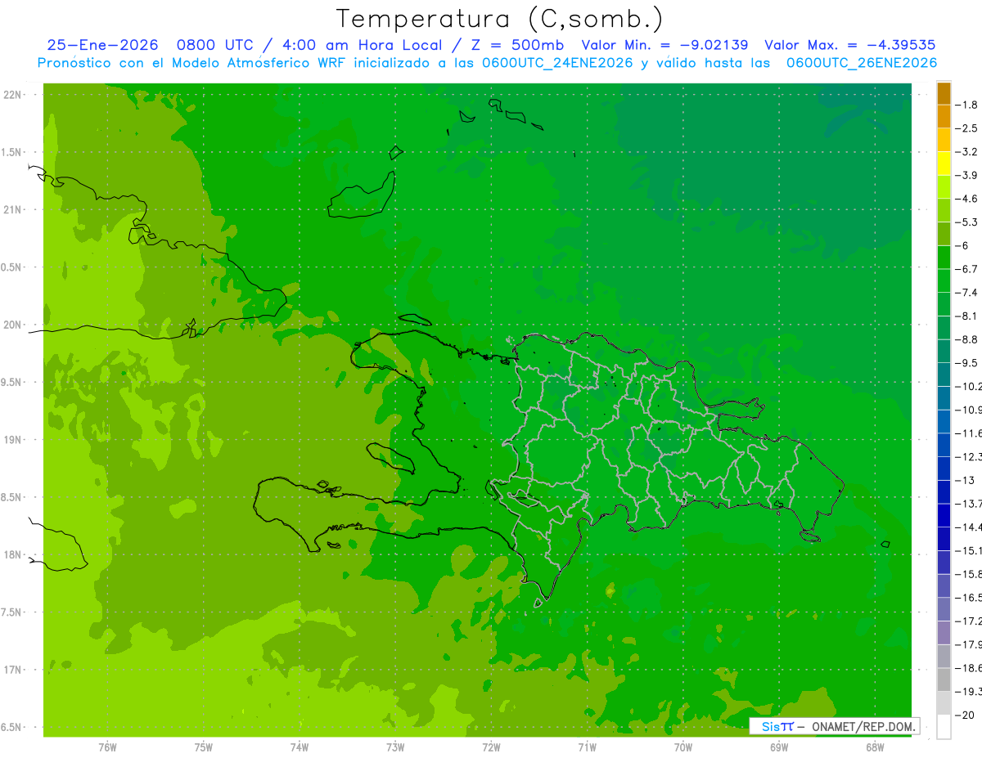The width and height of the screenshot is (982, 758).
Task: Click the "21N" latitude label
Action: tap(12, 210)
